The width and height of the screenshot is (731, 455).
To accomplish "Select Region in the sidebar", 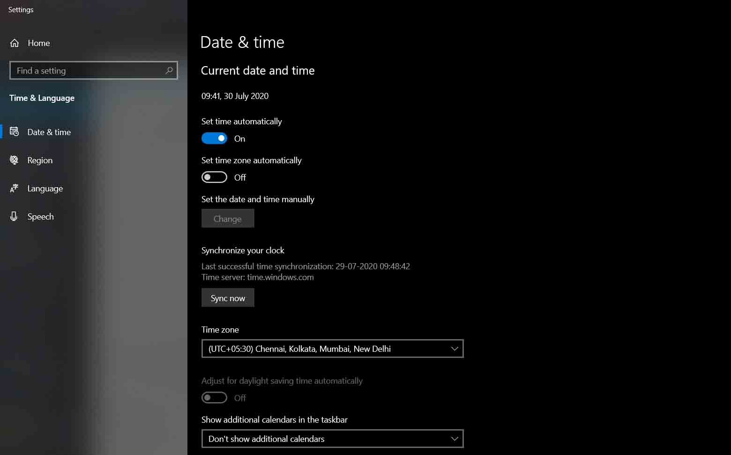I will pos(40,160).
